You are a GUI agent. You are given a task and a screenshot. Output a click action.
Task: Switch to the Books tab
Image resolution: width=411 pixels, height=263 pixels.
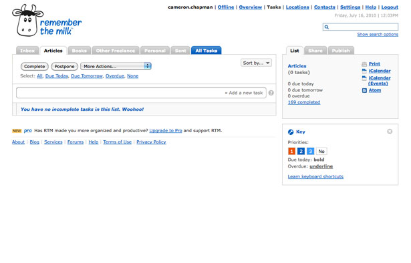coord(79,51)
